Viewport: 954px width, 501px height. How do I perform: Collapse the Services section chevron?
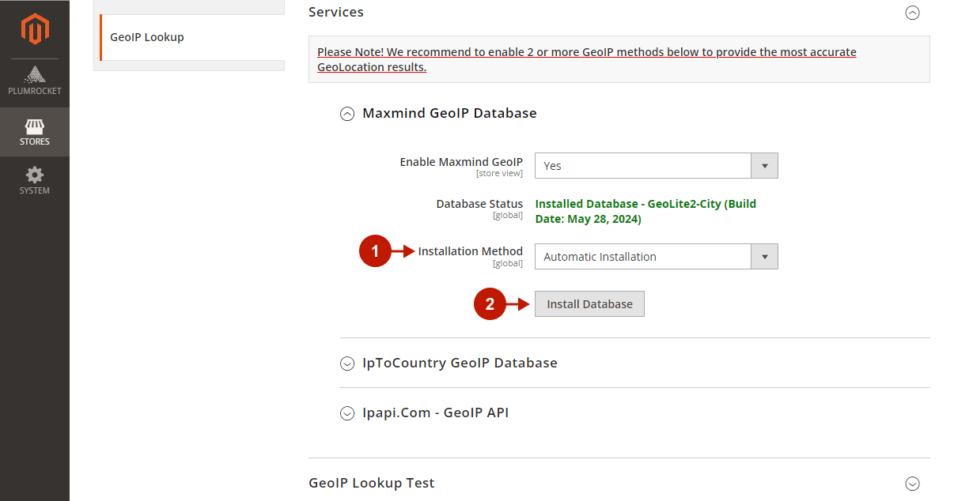[x=912, y=13]
